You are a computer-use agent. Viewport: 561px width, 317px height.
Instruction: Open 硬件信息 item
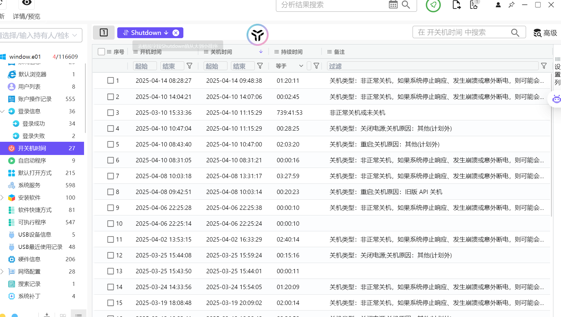(42, 259)
